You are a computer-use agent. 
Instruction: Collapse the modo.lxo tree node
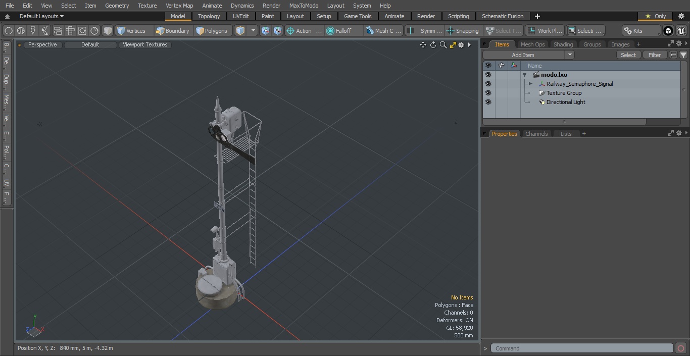[525, 75]
